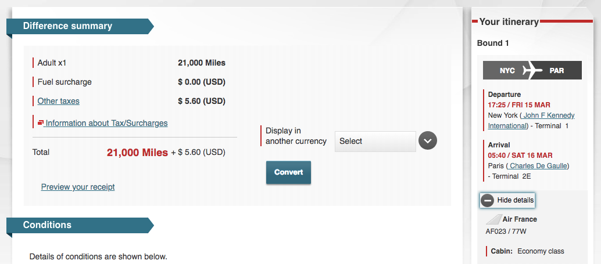601x264 pixels.
Task: Click the round dark arrow beside currency select
Action: [x=427, y=141]
